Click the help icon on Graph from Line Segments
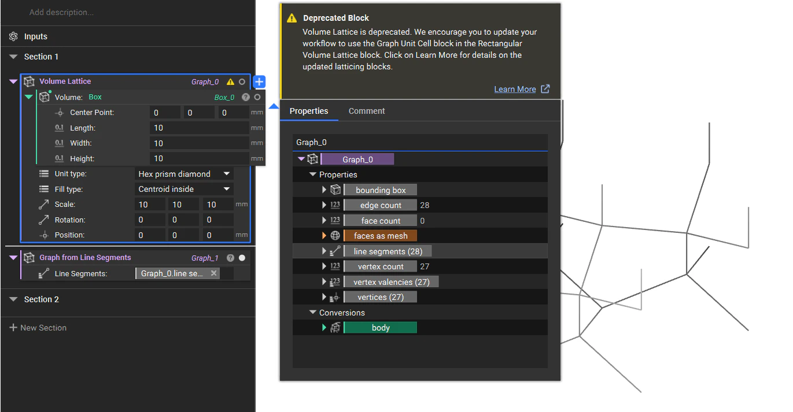 (x=230, y=258)
